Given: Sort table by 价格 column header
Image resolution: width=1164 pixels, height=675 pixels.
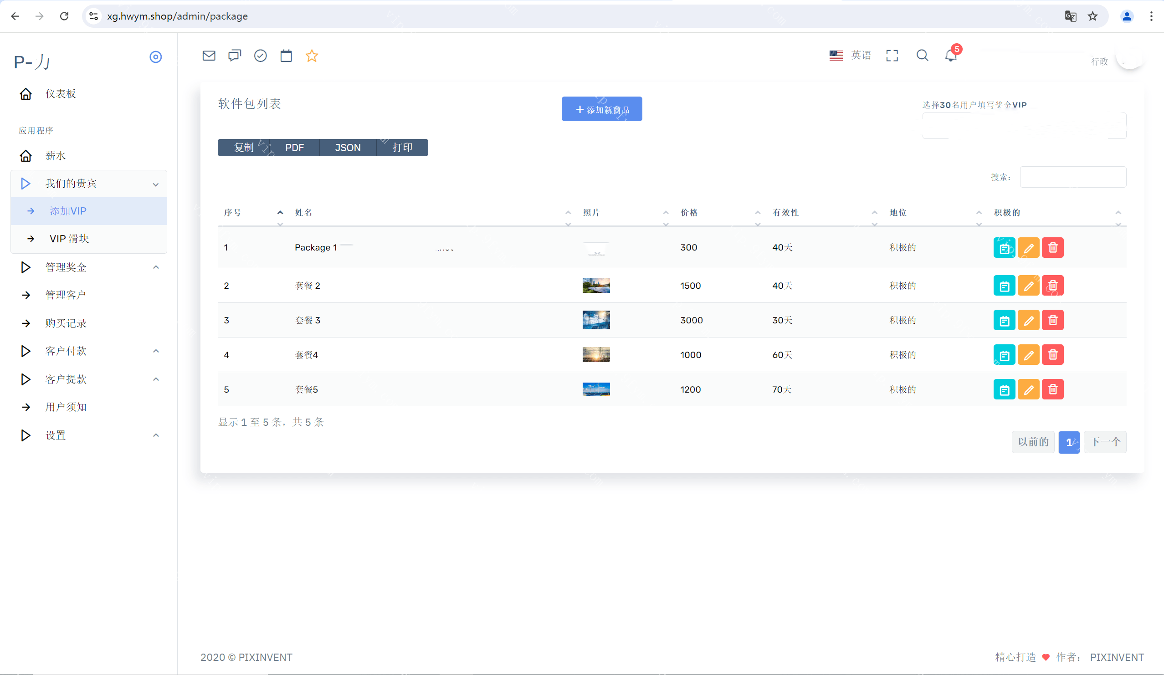Looking at the screenshot, I should (689, 213).
